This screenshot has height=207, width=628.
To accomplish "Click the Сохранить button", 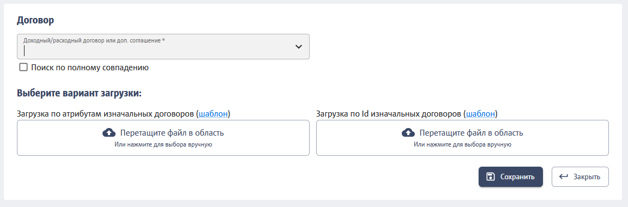I will (x=511, y=176).
